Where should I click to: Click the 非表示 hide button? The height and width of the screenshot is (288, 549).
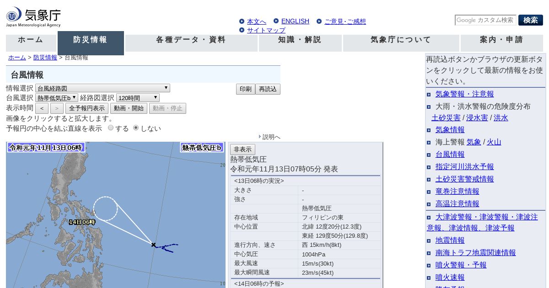pyautogui.click(x=242, y=149)
